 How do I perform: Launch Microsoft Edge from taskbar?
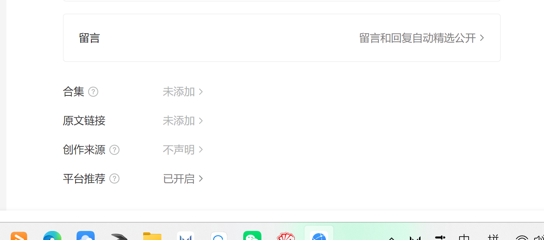coord(52,236)
